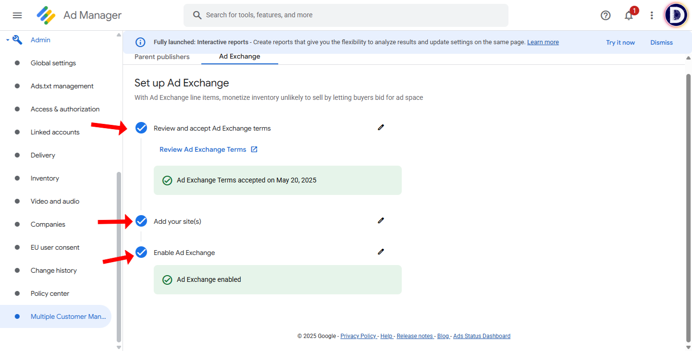
Task: Focus the search tools and features field
Action: [x=346, y=15]
